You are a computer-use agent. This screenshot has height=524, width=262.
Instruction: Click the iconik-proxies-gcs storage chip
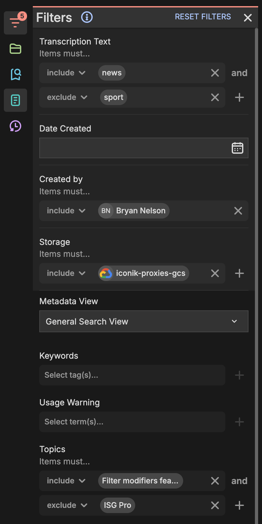pyautogui.click(x=144, y=273)
